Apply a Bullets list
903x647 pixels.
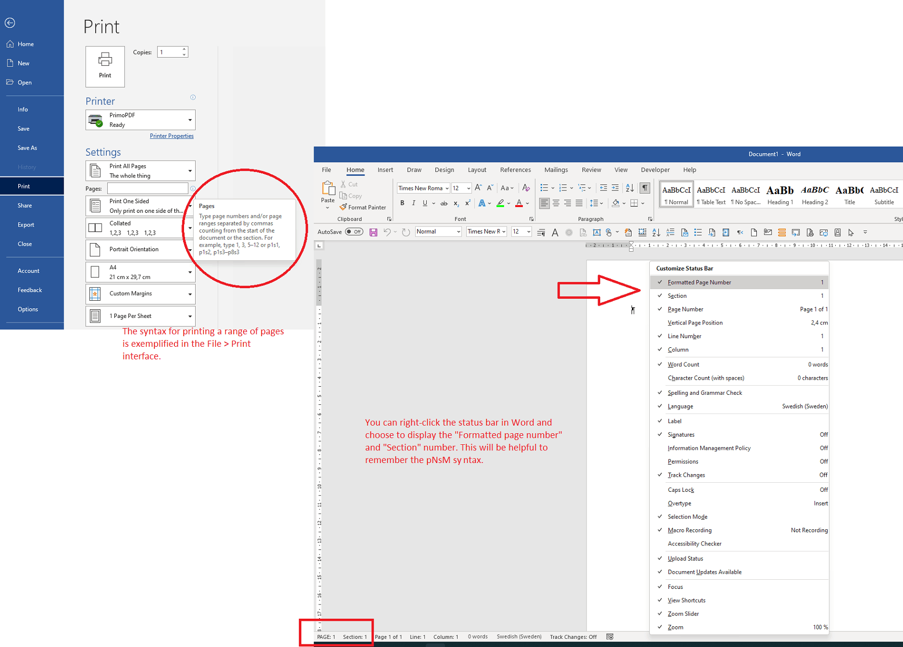[544, 188]
